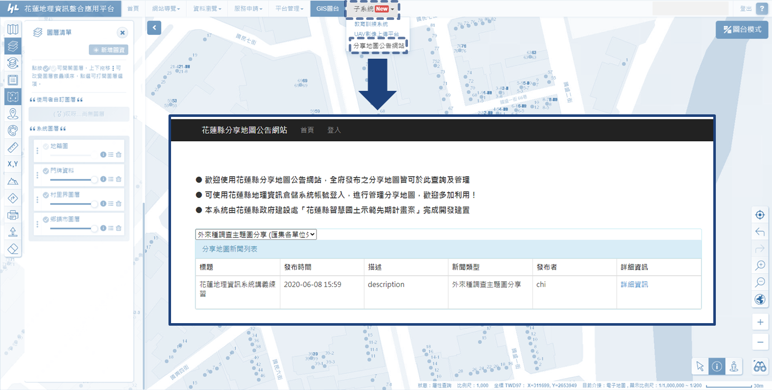Open the color palette tool in sidebar
Screen dimensions: 772x390
click(13, 131)
